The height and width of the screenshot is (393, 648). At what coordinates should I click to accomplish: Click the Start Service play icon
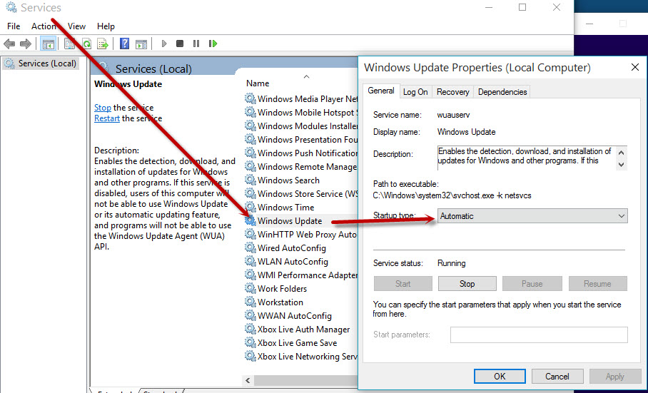(164, 44)
